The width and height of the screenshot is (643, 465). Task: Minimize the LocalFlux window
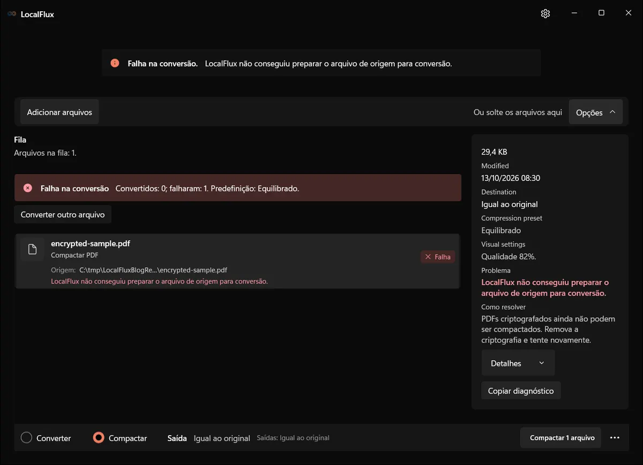pos(574,13)
